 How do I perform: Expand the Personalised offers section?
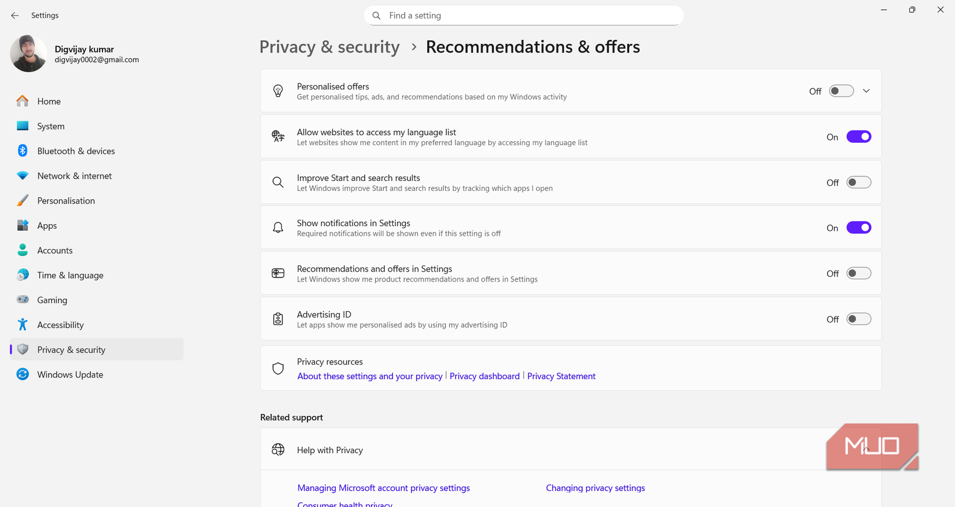(866, 91)
